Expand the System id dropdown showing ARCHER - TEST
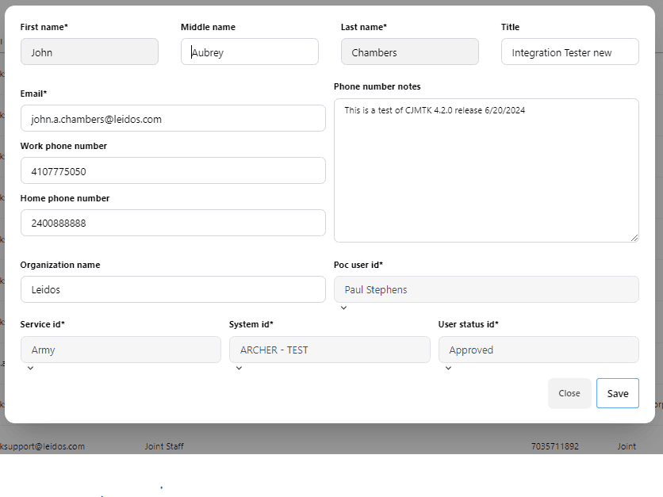Viewport: 663px width, 497px height. click(329, 350)
